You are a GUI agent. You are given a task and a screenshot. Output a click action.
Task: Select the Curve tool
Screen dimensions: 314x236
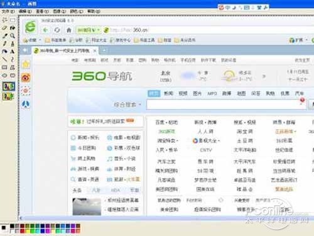point(13,59)
